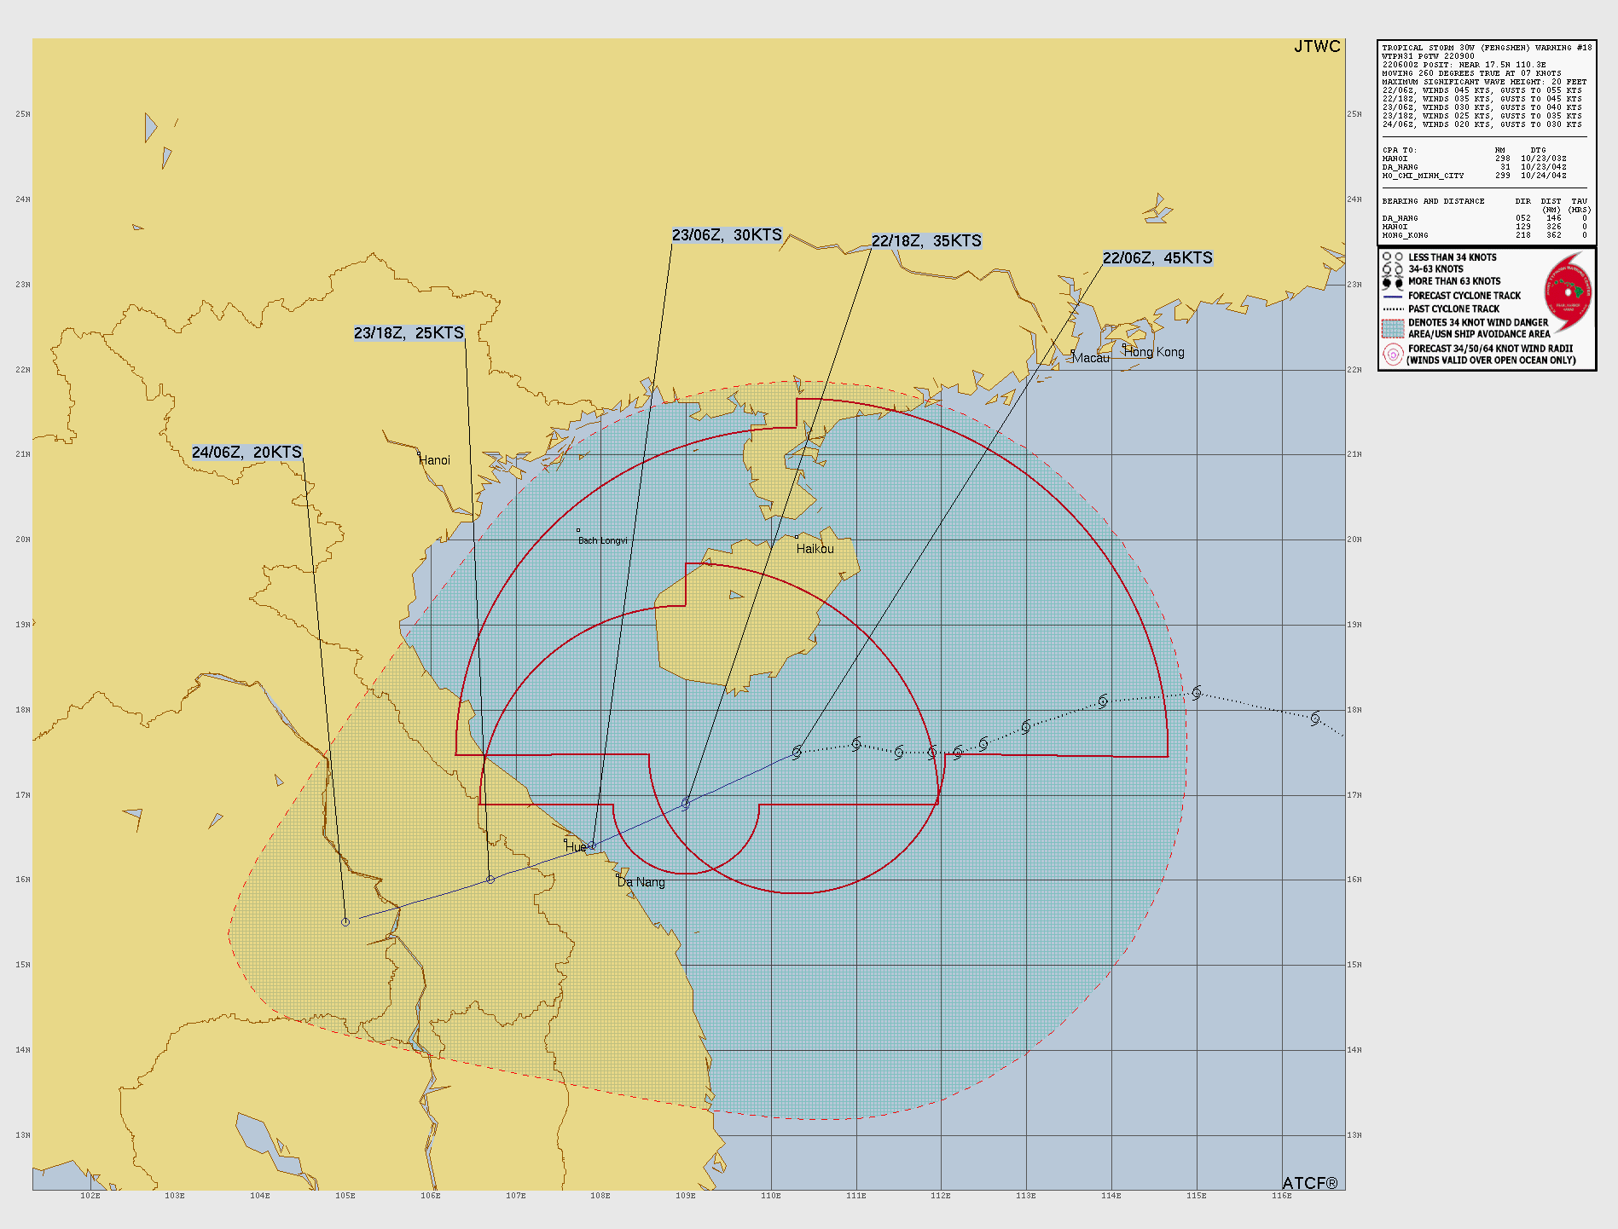This screenshot has width=1618, height=1229.
Task: Click the current storm position symbol at 22/06Z
Action: click(797, 753)
